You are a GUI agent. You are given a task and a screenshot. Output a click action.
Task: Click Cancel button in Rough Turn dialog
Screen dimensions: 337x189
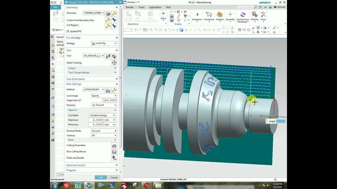(x=114, y=177)
